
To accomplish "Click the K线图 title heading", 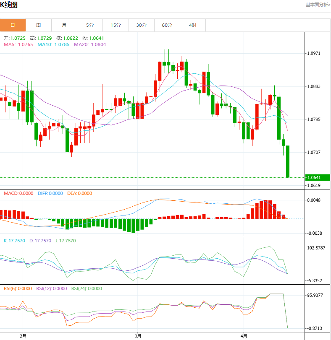I will [9, 5].
